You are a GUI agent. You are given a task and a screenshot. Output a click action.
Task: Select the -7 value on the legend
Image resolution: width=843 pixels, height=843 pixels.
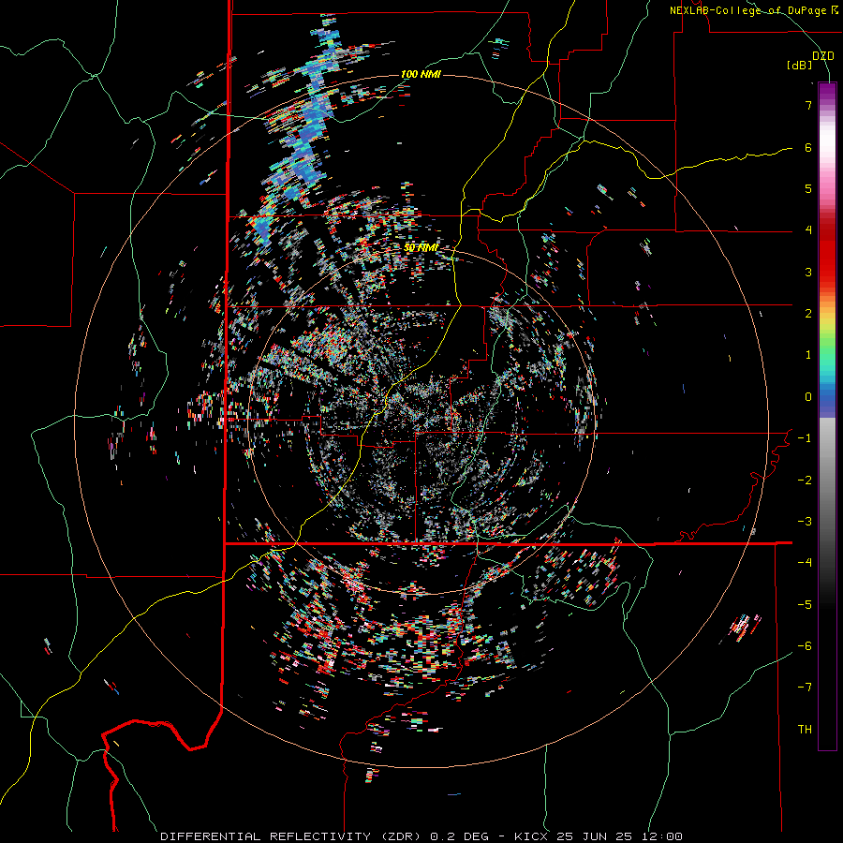805,688
